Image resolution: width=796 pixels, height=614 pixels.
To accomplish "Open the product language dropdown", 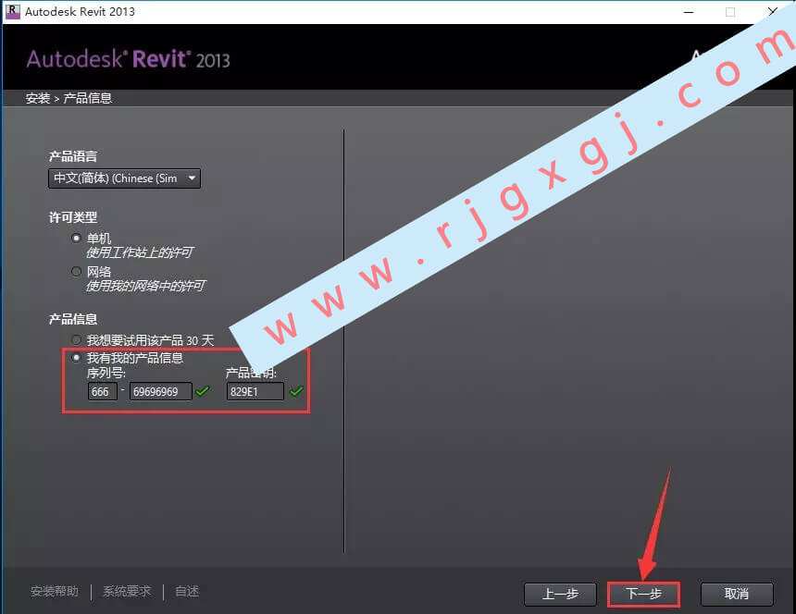I will [124, 178].
